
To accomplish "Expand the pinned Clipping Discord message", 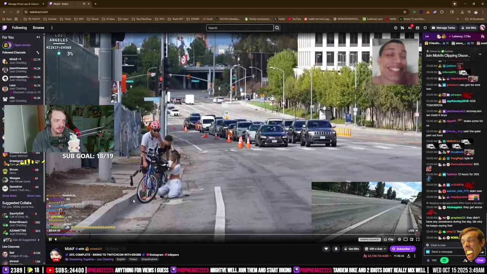I will pos(480,54).
